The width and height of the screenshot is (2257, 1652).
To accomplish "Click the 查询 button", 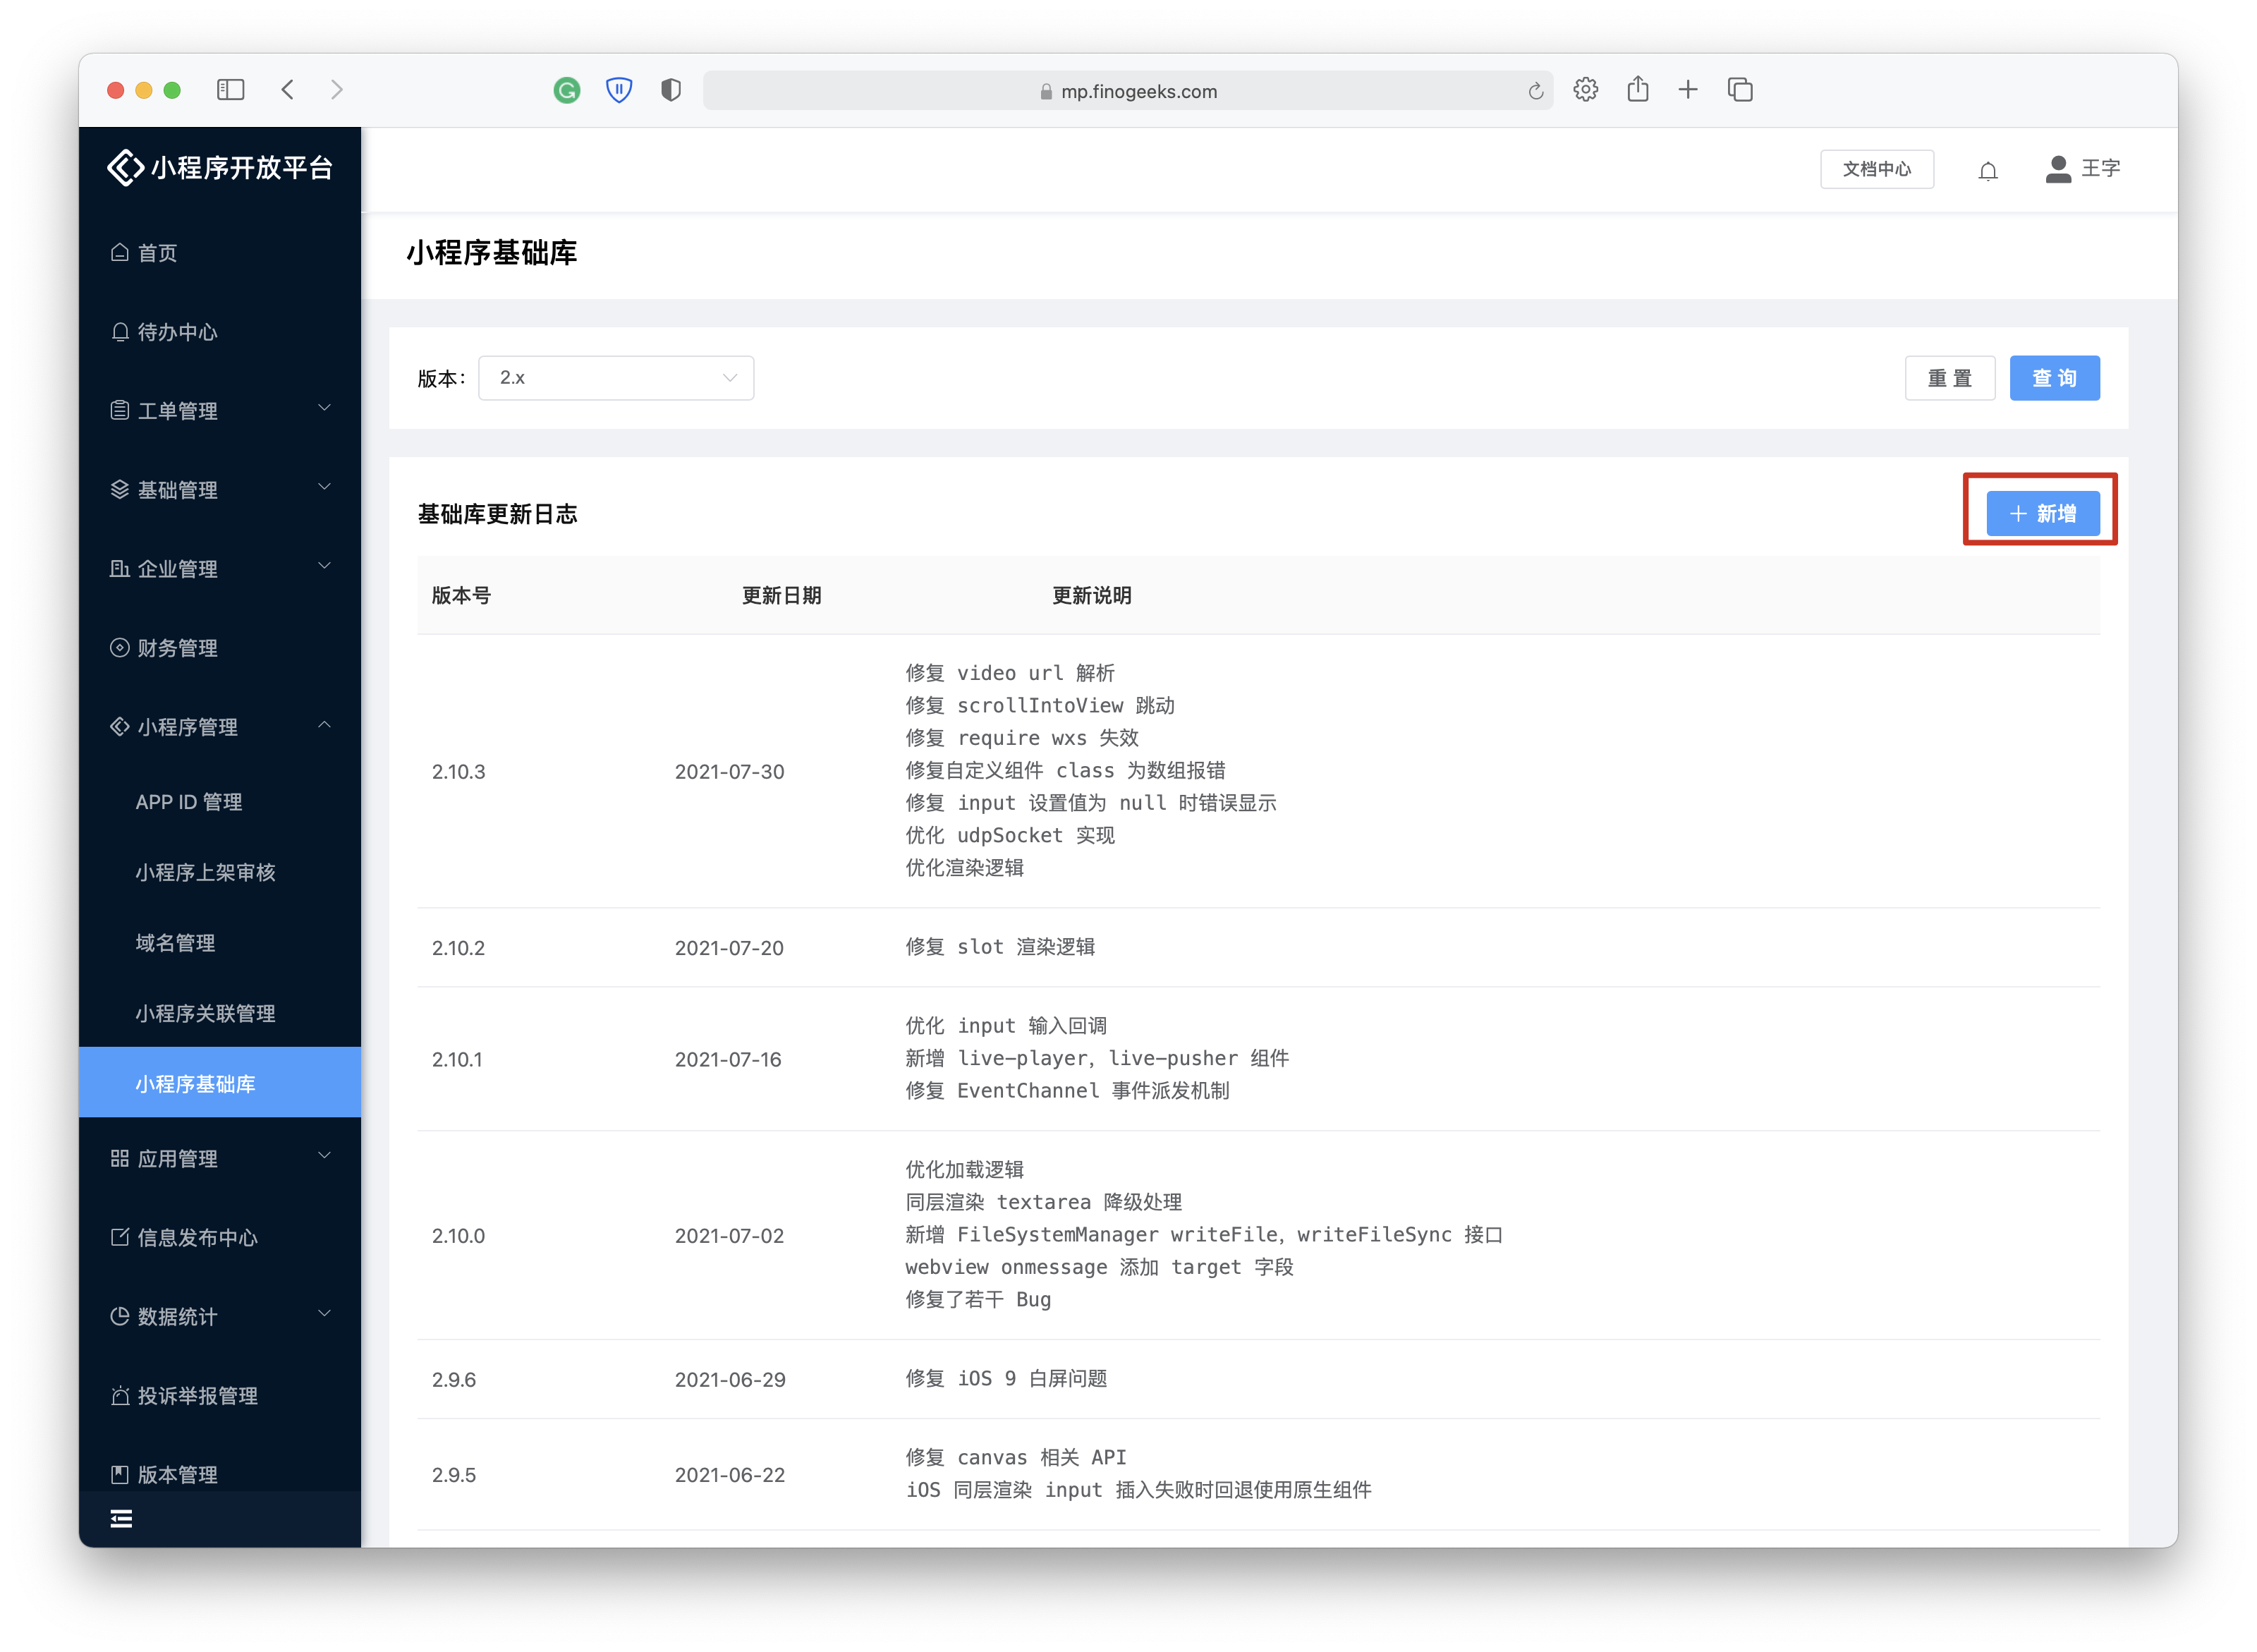I will tap(2054, 378).
